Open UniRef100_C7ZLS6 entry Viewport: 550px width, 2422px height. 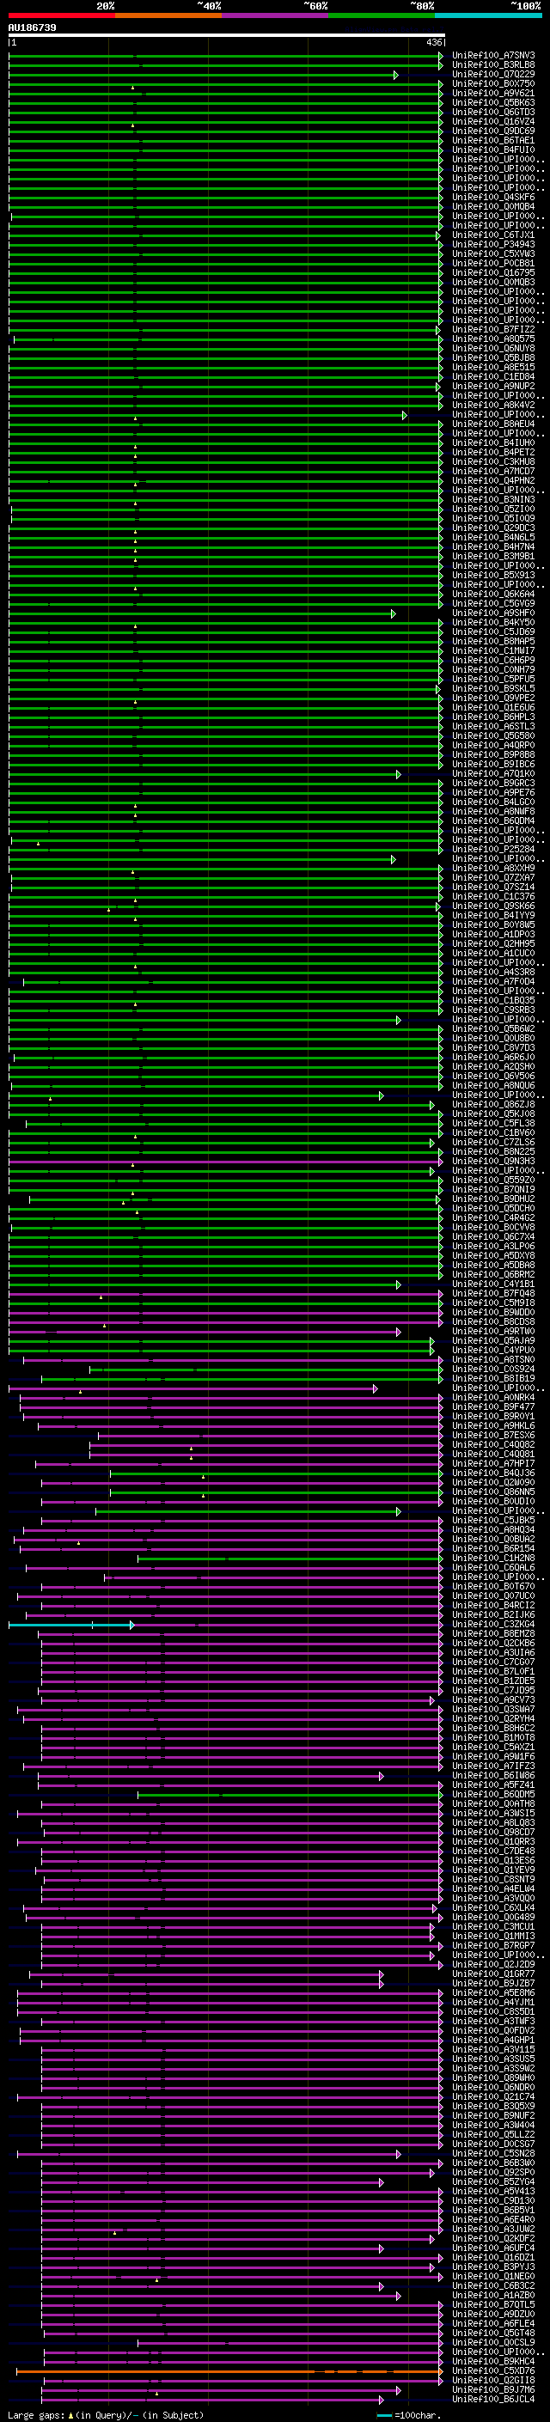(x=493, y=1143)
